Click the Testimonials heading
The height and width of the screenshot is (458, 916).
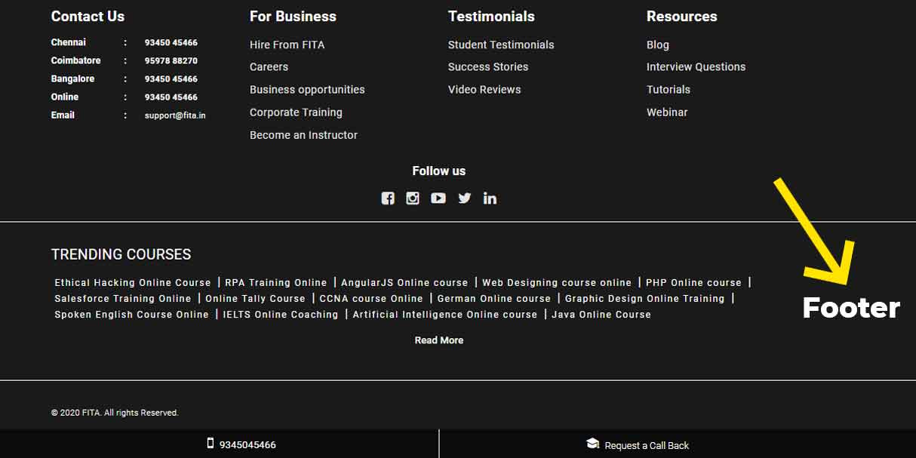491,16
